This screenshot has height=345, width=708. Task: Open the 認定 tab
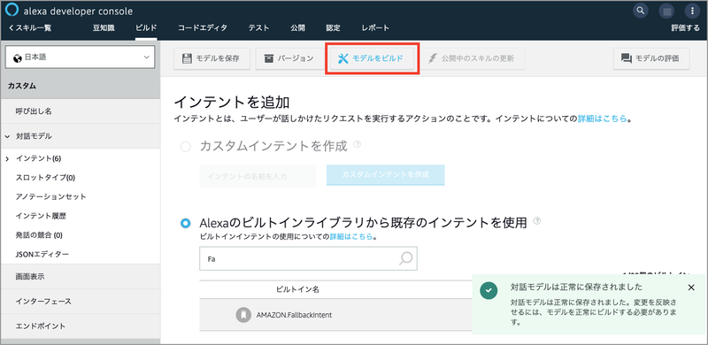[334, 28]
